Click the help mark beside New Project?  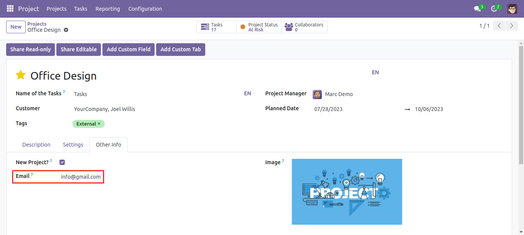51,161
